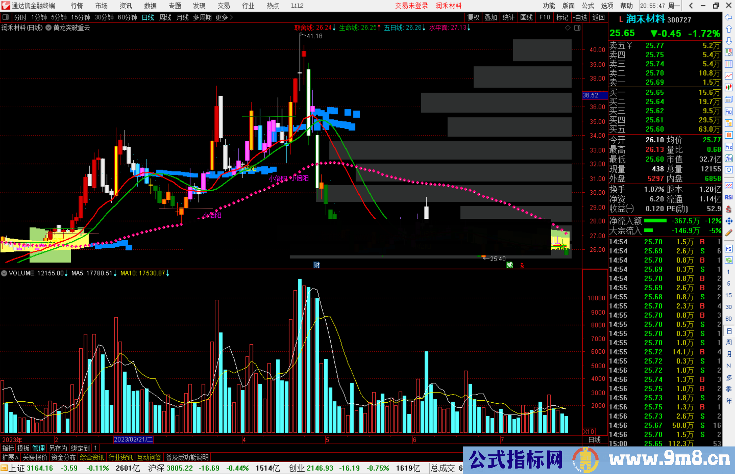735x474 pixels.
Task: Open the 行情 menu
Action: [77, 6]
